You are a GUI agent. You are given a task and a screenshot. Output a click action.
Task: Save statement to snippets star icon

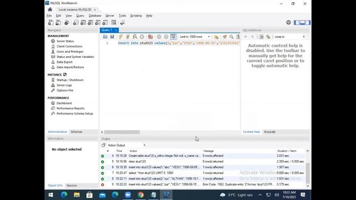coord(216,37)
